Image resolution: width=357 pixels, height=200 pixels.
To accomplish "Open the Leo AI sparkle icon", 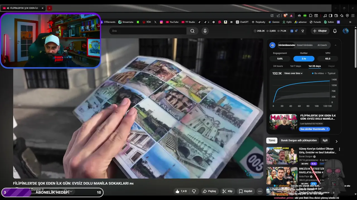I will 342,16.
